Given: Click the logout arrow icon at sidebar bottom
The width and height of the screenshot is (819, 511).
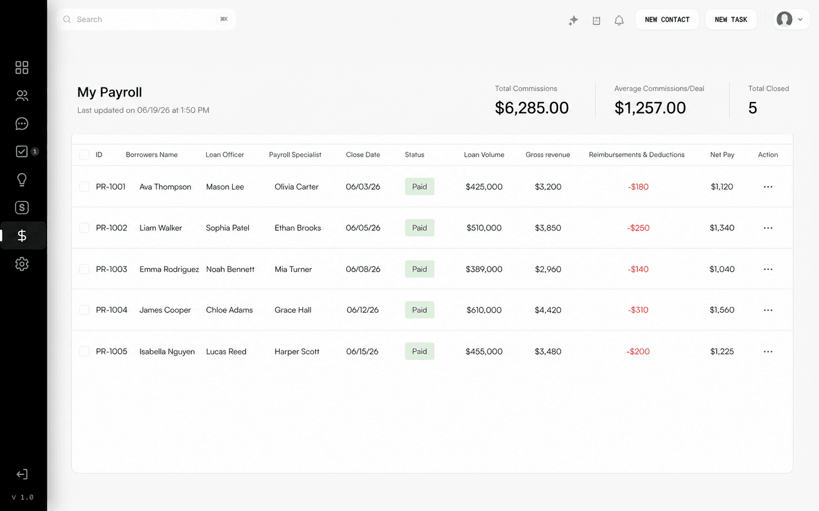Looking at the screenshot, I should [22, 474].
